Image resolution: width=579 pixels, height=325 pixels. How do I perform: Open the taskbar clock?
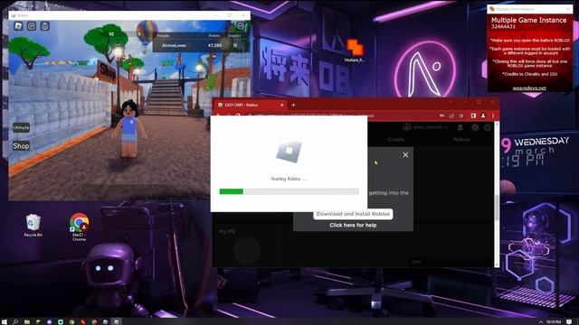[554, 321]
